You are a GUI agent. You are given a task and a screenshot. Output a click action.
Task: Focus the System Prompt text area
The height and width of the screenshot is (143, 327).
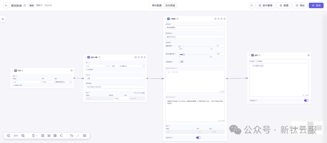coord(195,82)
